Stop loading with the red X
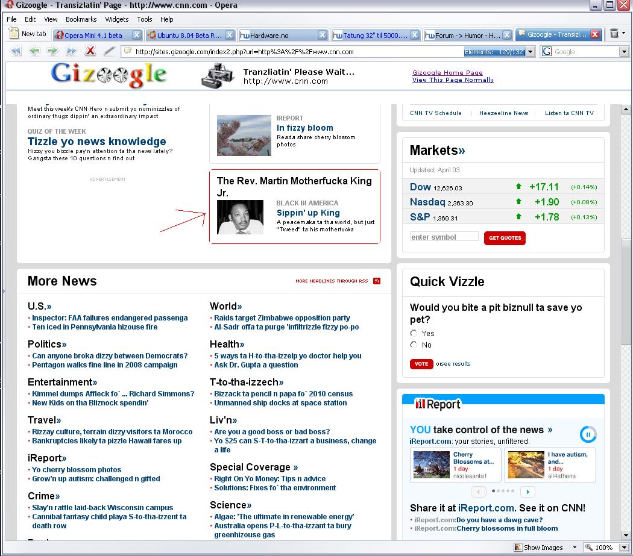The width and height of the screenshot is (633, 556). coord(90,51)
